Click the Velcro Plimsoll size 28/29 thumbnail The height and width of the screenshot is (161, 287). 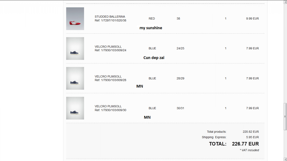pyautogui.click(x=75, y=78)
